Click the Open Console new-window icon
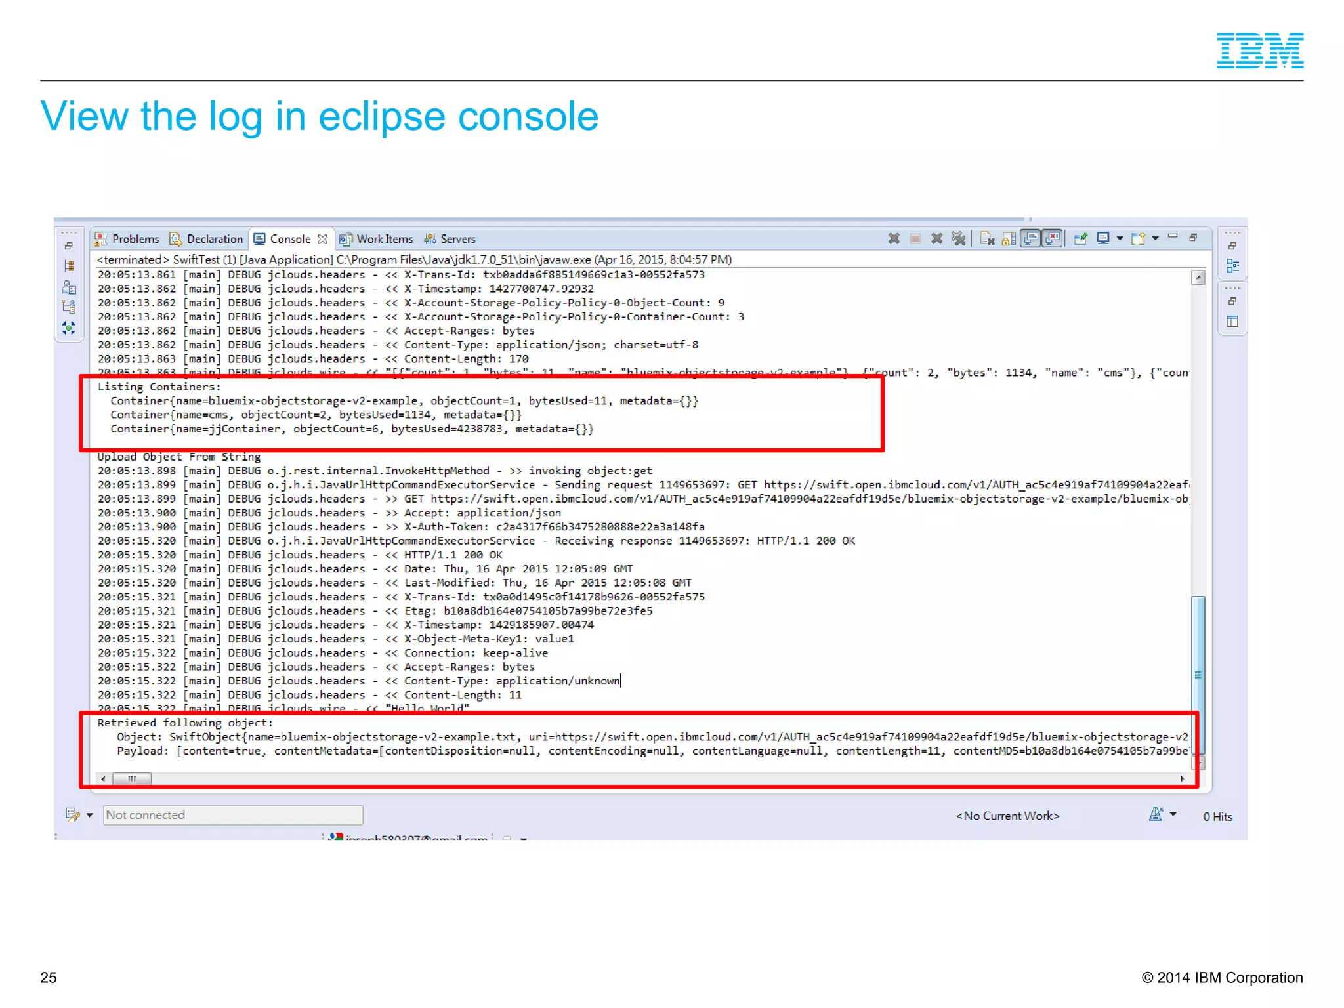Screen dimensions: 1344x1008 pos(1139,239)
